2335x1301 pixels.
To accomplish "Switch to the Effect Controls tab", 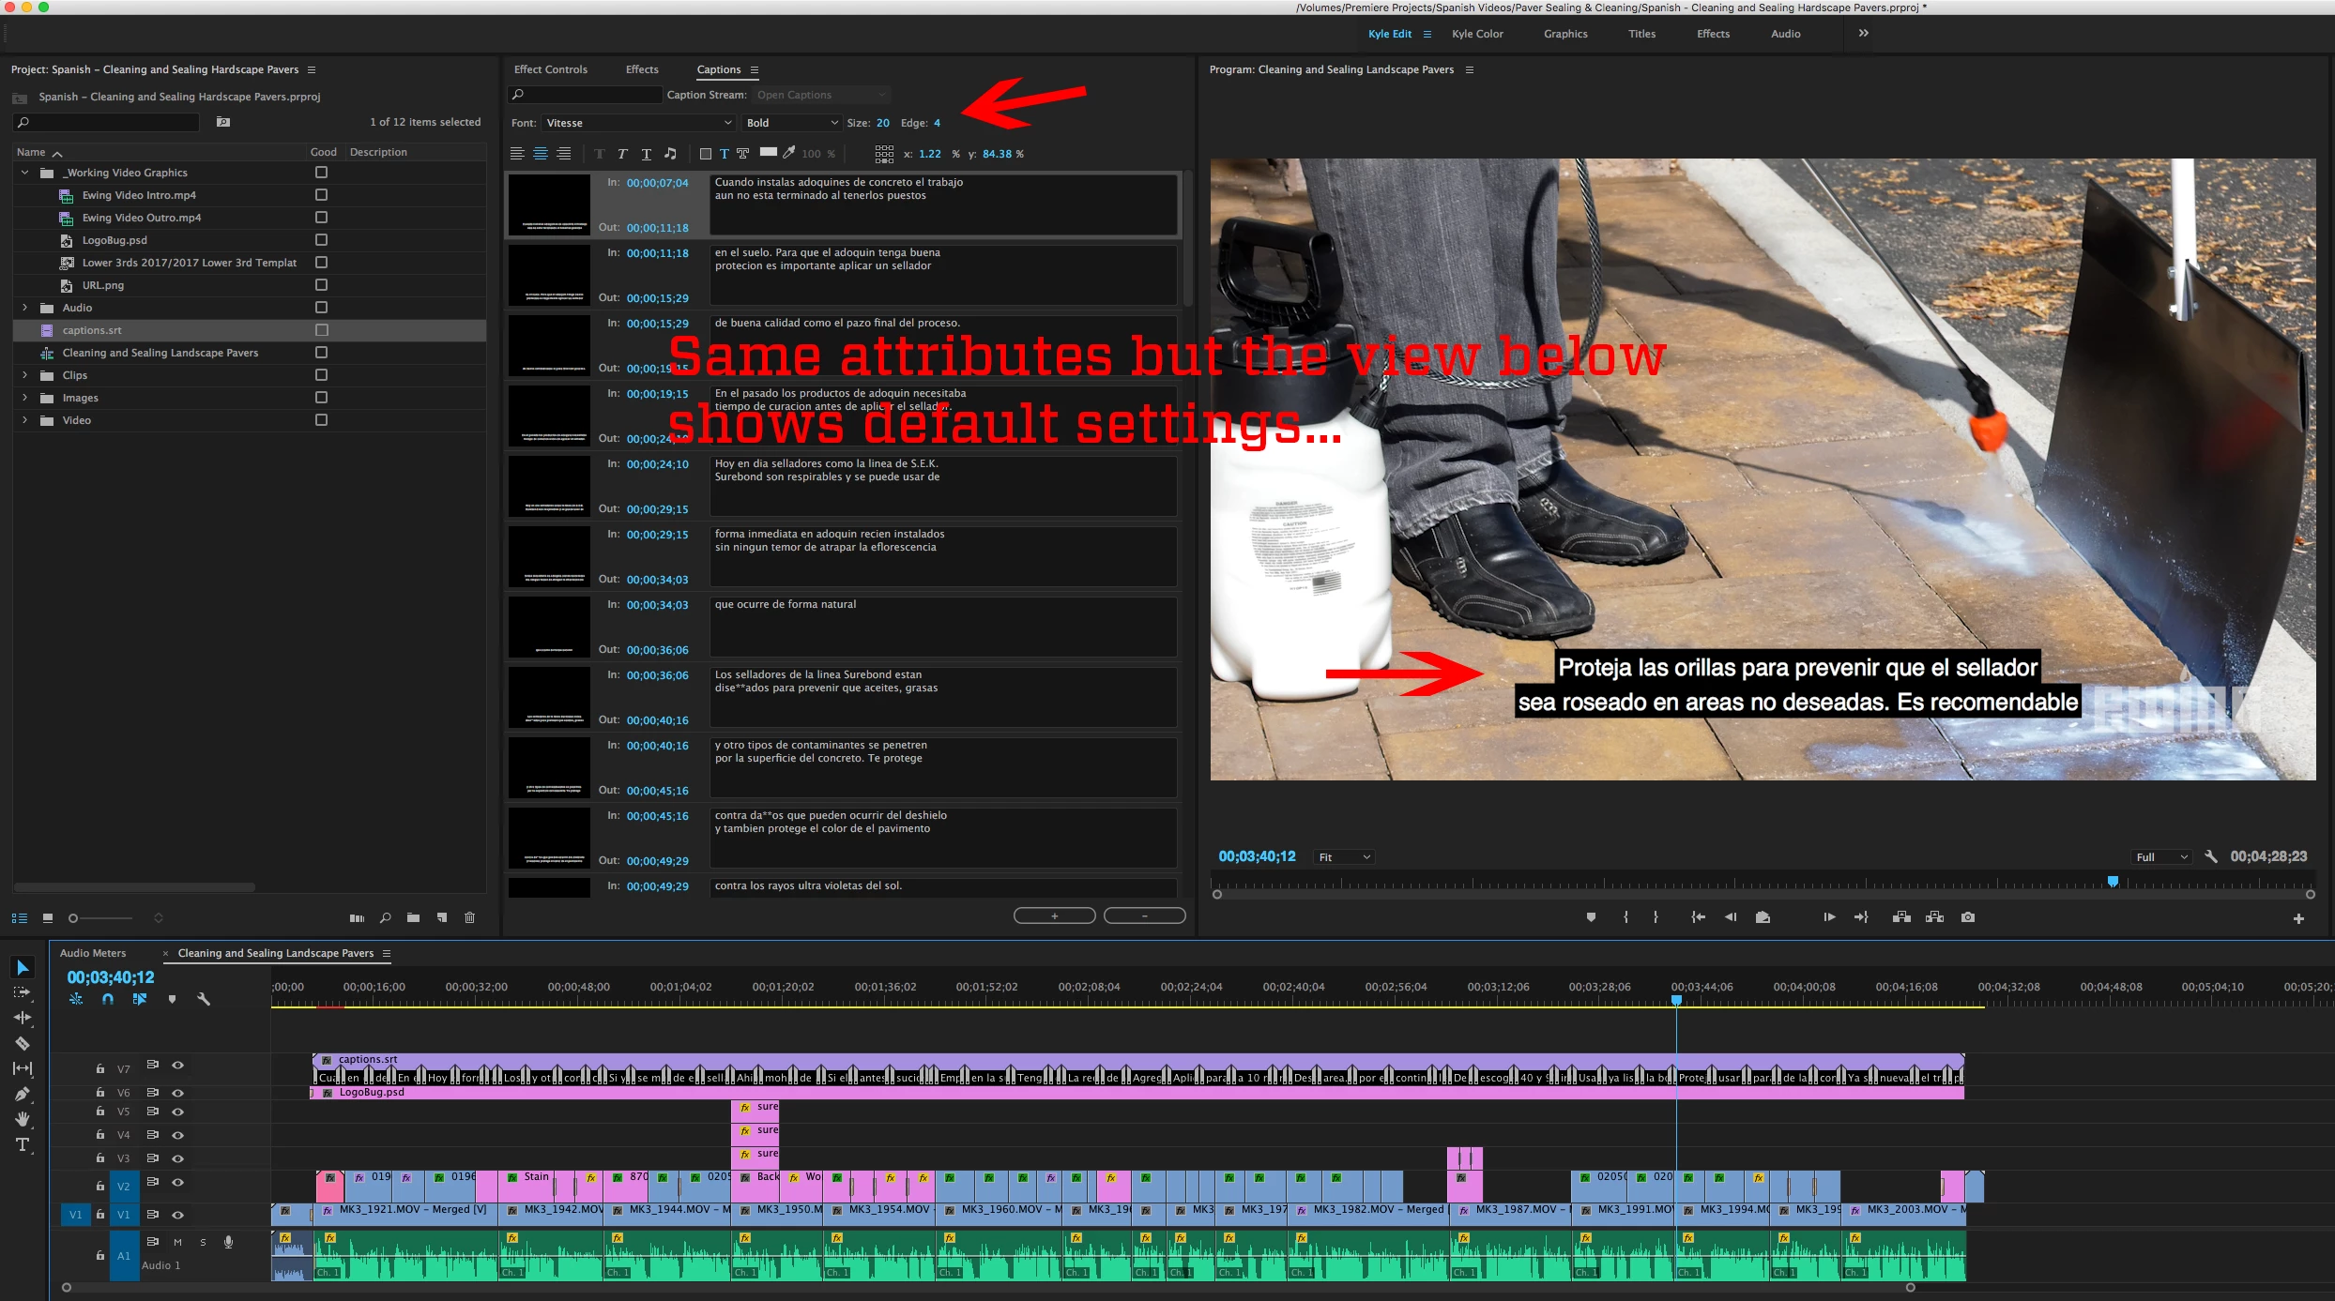I will coord(550,69).
